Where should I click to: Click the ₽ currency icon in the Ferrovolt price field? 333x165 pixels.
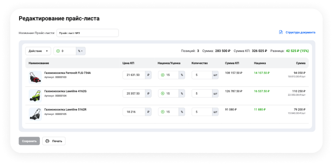[x=148, y=75]
